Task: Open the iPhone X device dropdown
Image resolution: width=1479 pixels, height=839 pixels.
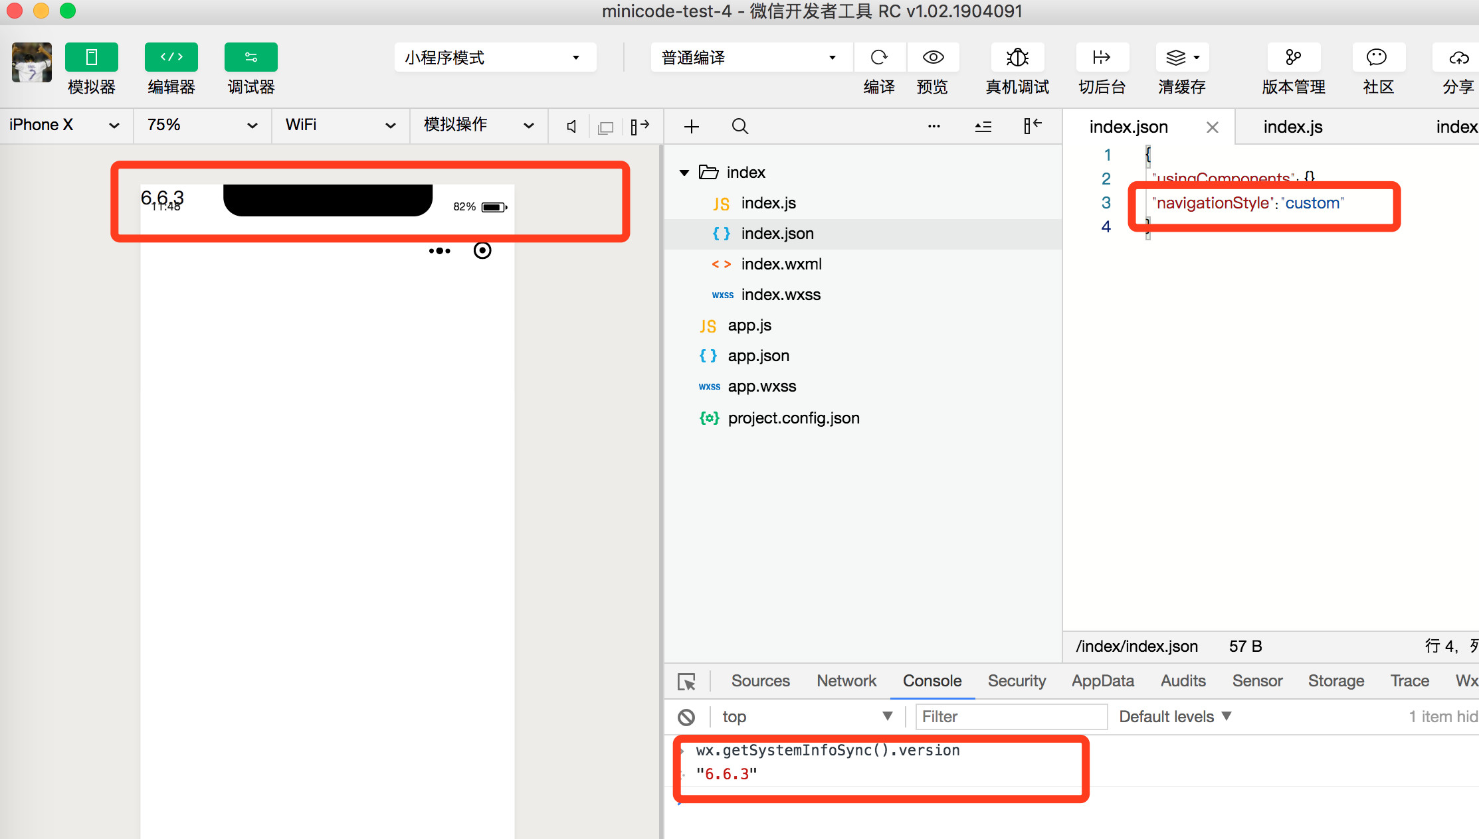Action: pyautogui.click(x=65, y=125)
